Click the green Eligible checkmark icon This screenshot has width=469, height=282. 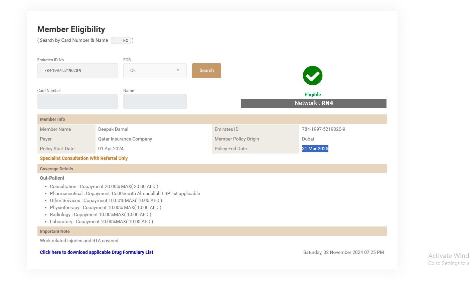click(x=313, y=76)
